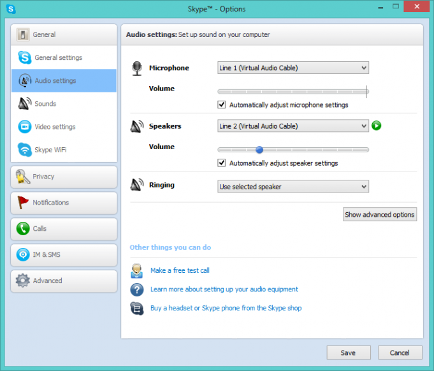This screenshot has height=371, width=434.
Task: Click the Microphone icon
Action: pos(137,68)
